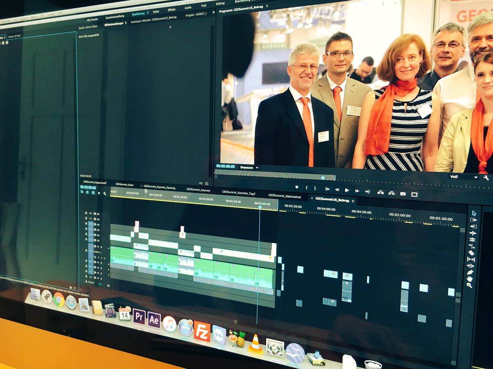Open Program monitor wrench settings
493x369 pixels.
click(x=486, y=178)
